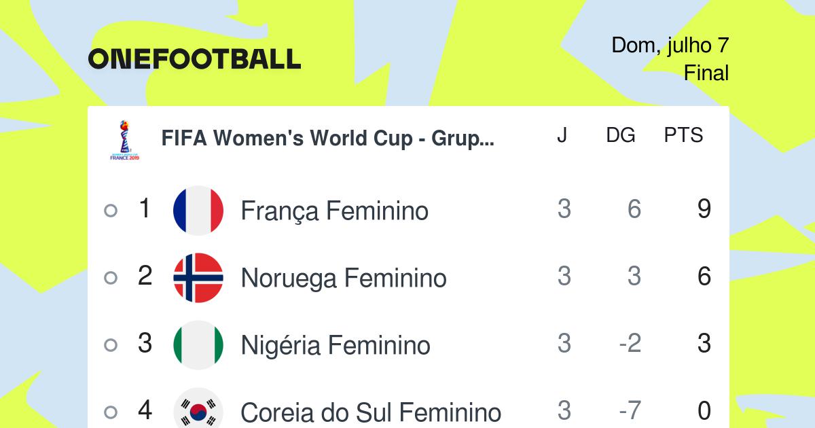Click the circle indicator beside position 4
Viewport: 815px width, 428px height.
pos(111,412)
